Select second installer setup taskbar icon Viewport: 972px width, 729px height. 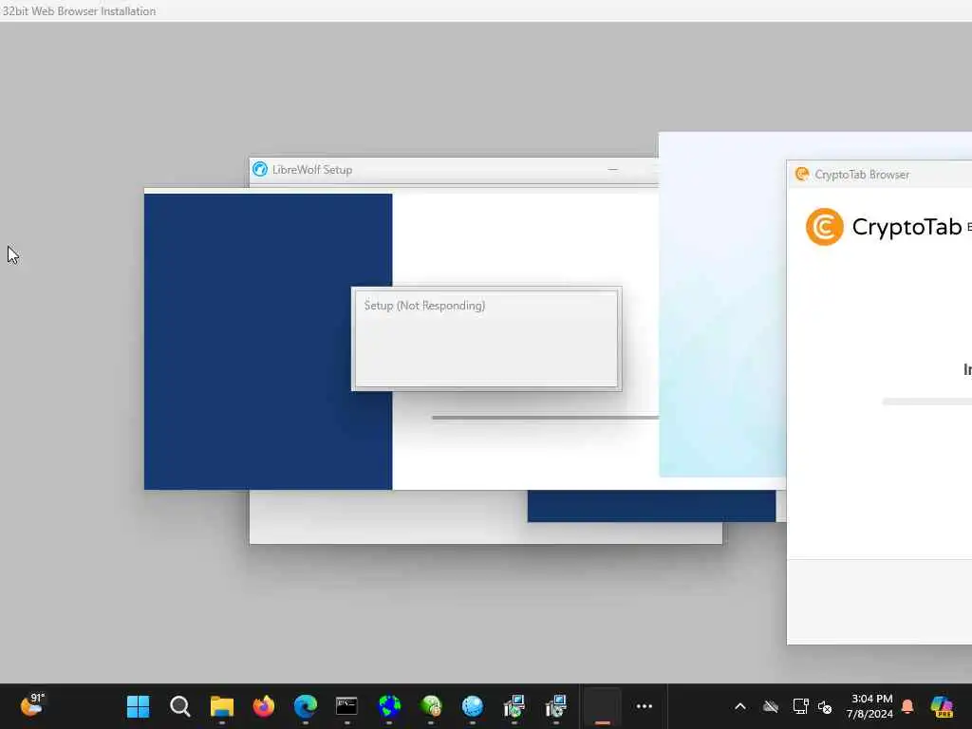[556, 706]
